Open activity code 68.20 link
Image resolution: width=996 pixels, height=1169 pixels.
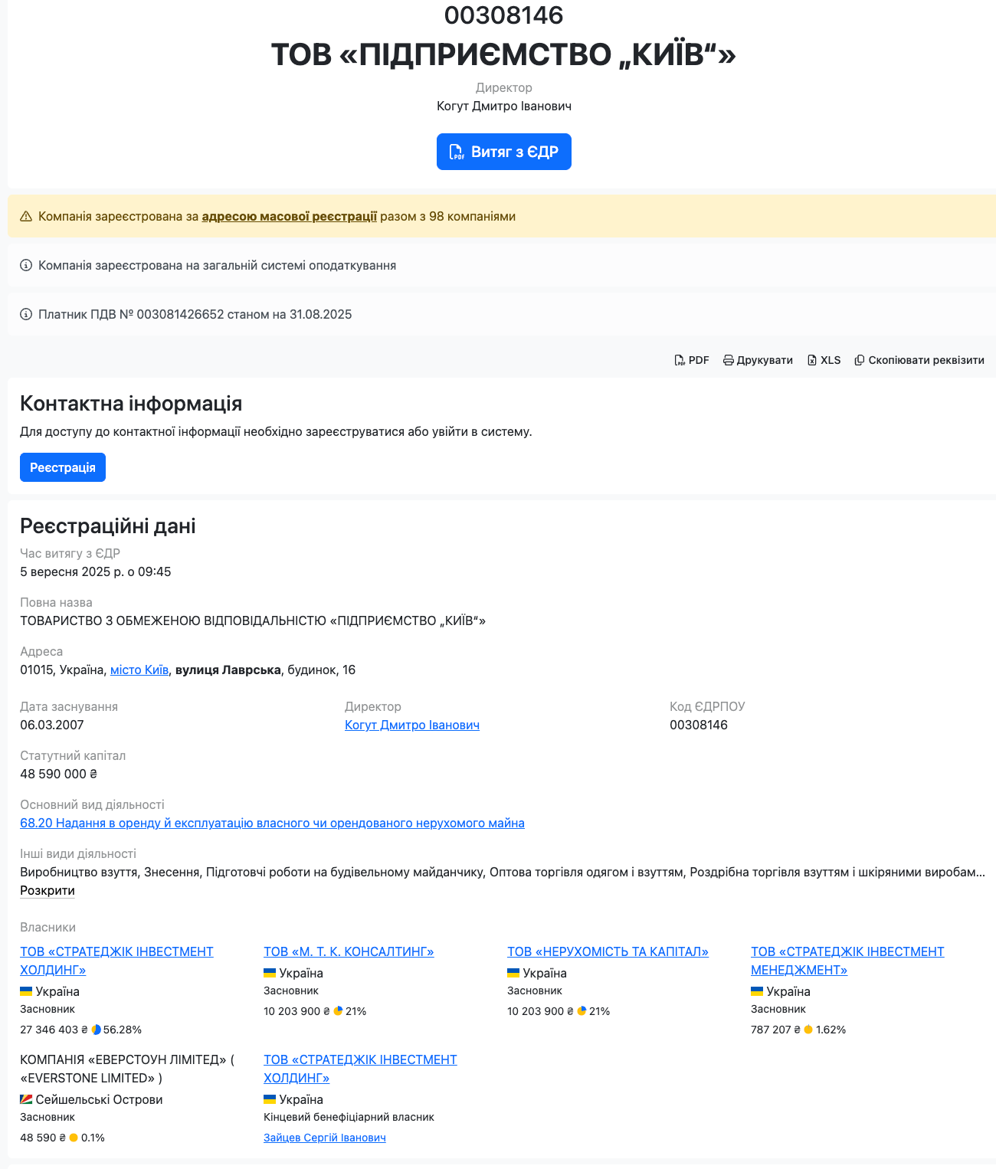point(272,823)
